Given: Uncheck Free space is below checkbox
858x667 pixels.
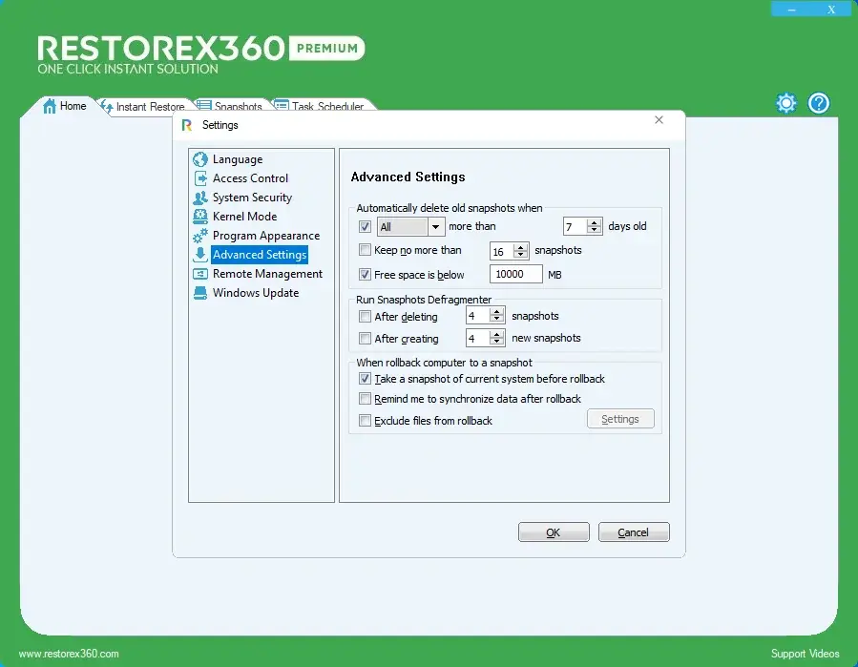Looking at the screenshot, I should [365, 275].
